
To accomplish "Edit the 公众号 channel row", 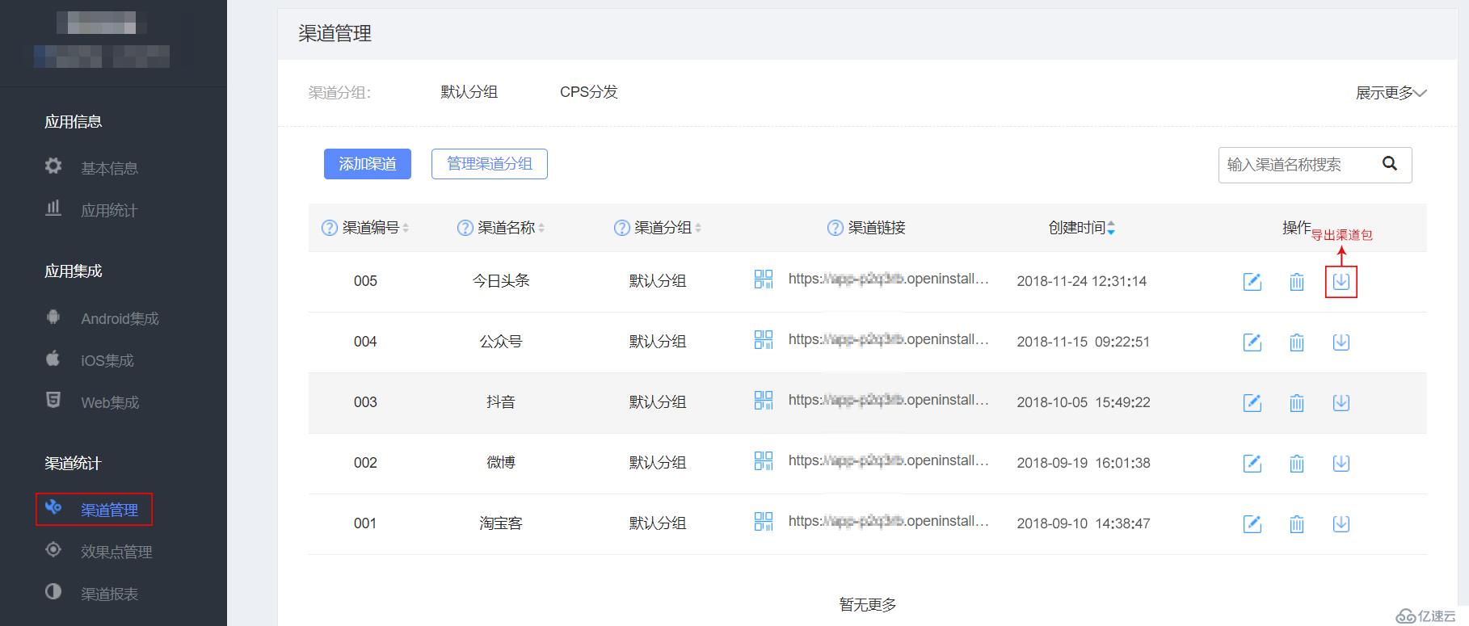I will tap(1252, 342).
